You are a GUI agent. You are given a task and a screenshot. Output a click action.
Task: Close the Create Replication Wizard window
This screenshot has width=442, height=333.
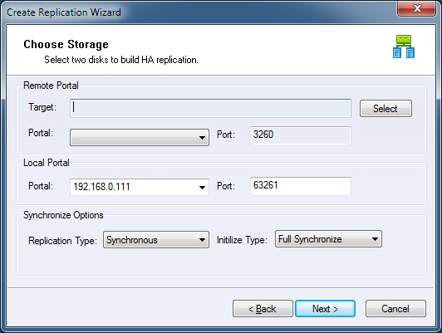point(416,8)
